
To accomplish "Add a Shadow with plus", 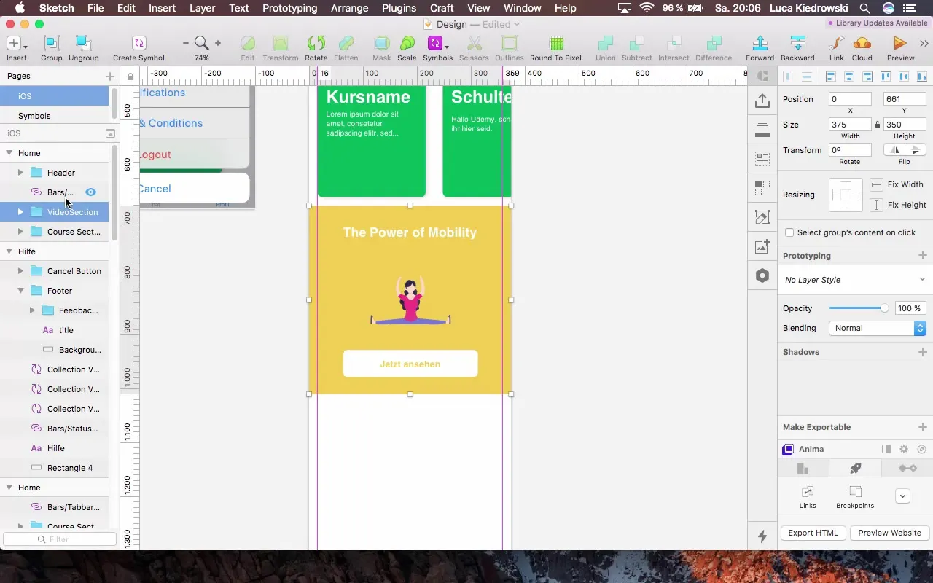I will click(922, 352).
